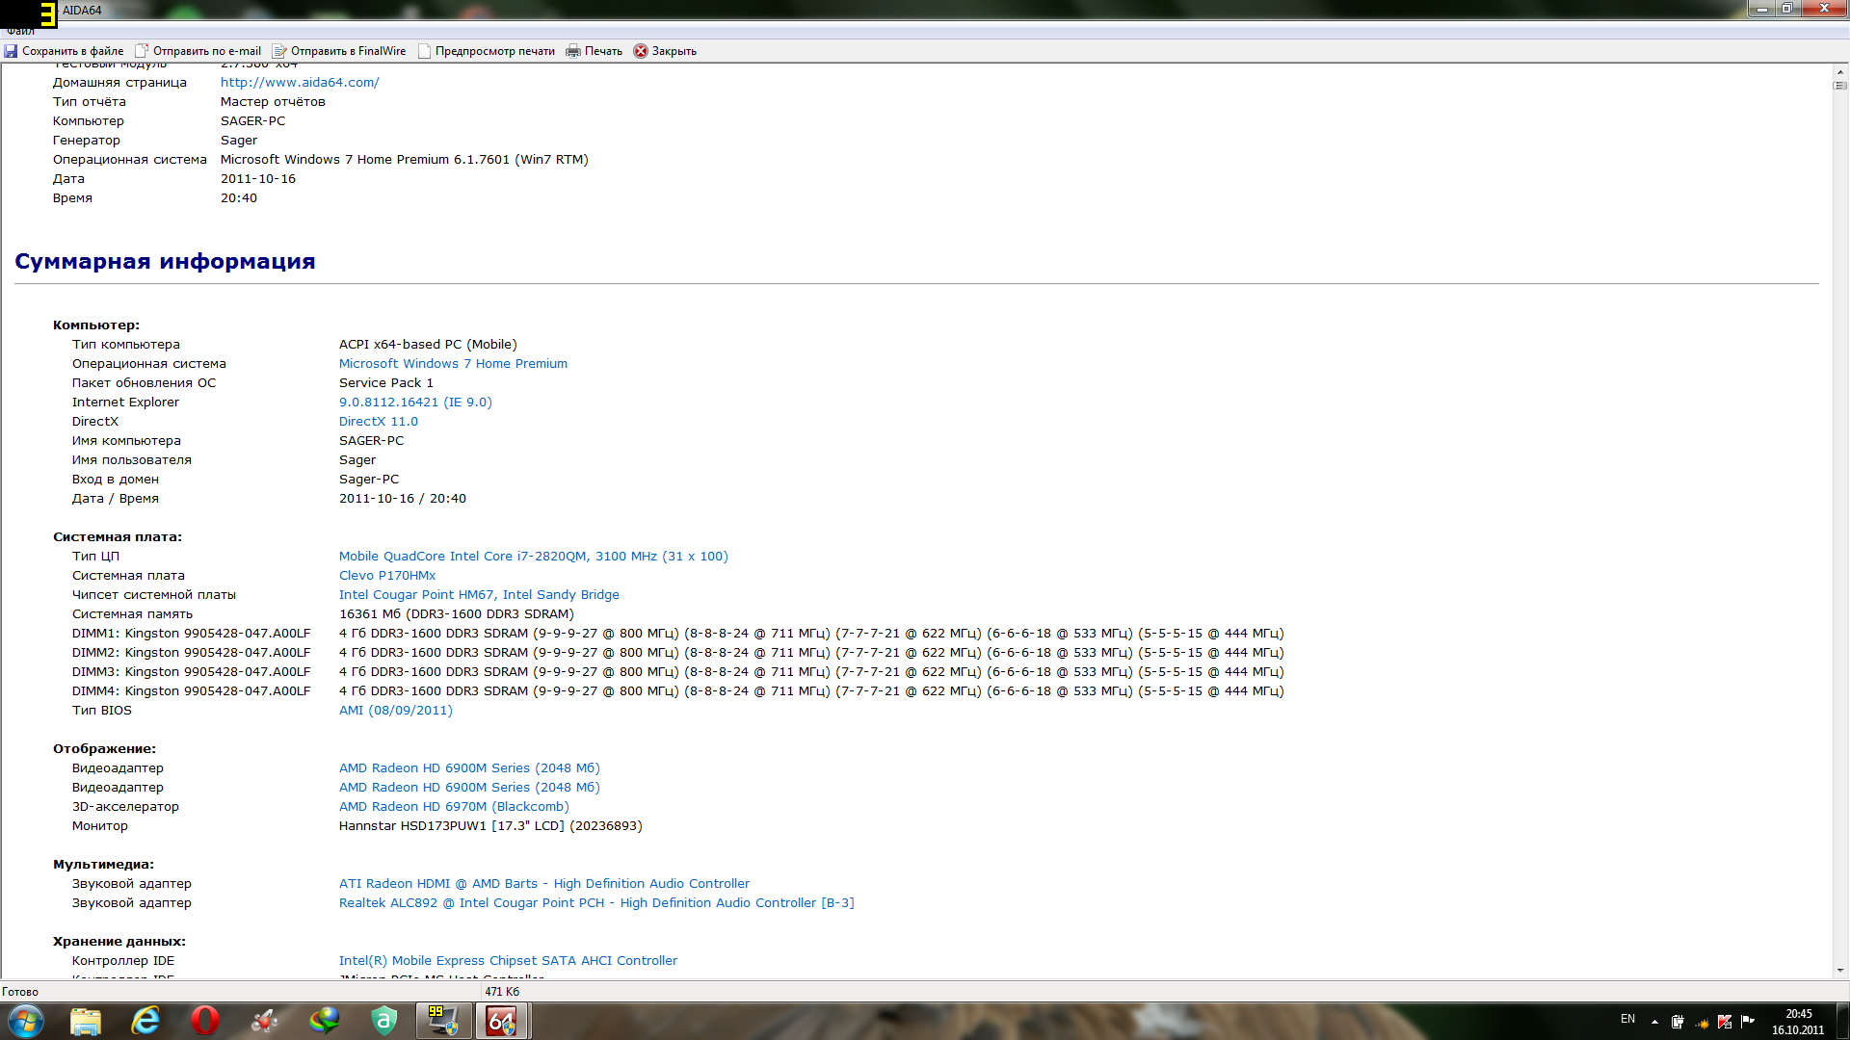The width and height of the screenshot is (1850, 1040).
Task: Click the EN language indicator
Action: tap(1627, 1019)
